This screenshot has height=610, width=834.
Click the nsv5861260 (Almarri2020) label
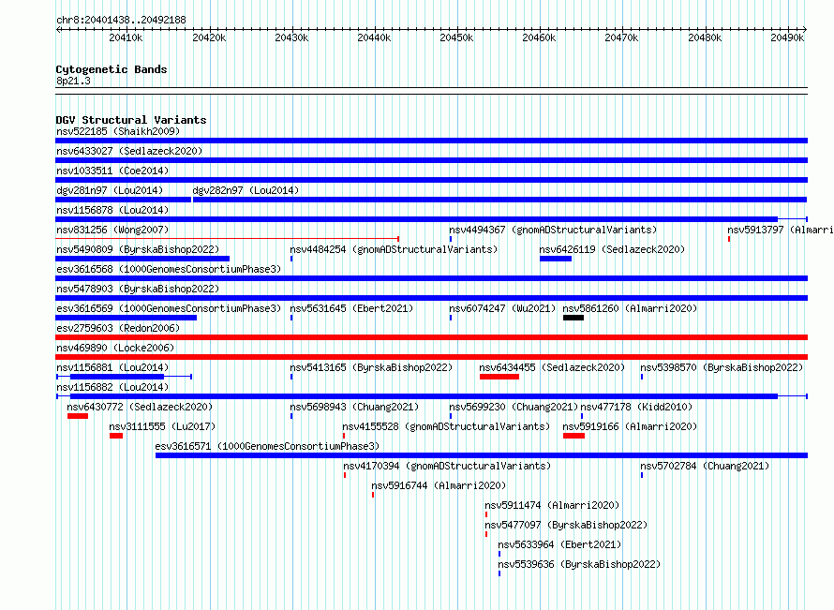tap(630, 308)
